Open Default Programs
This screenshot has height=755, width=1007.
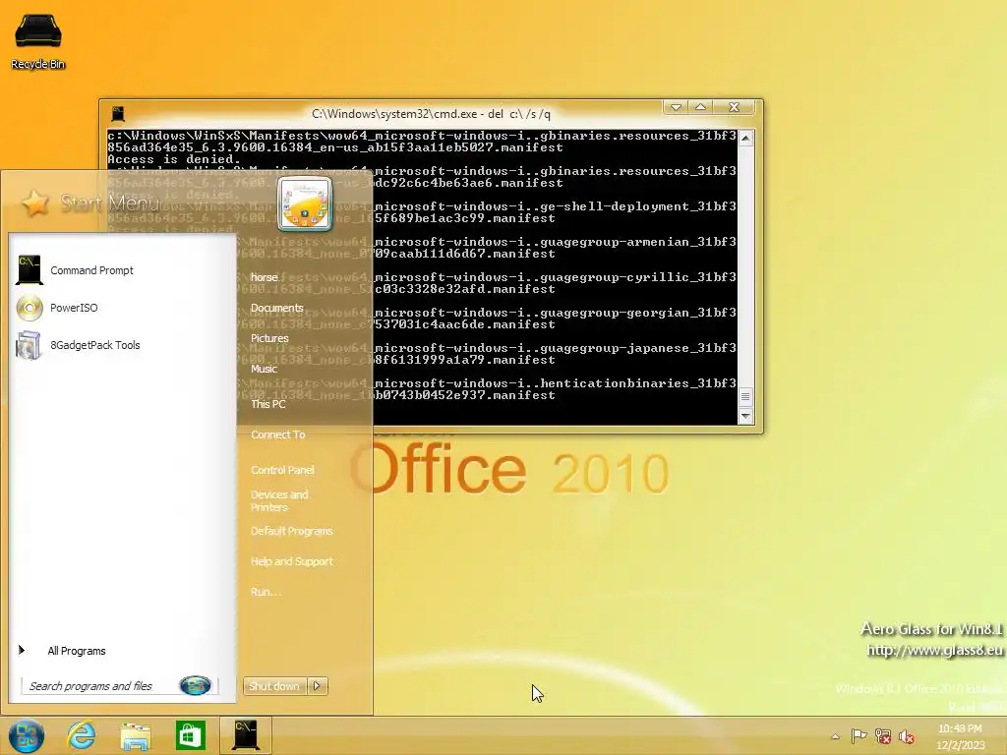pyautogui.click(x=291, y=531)
